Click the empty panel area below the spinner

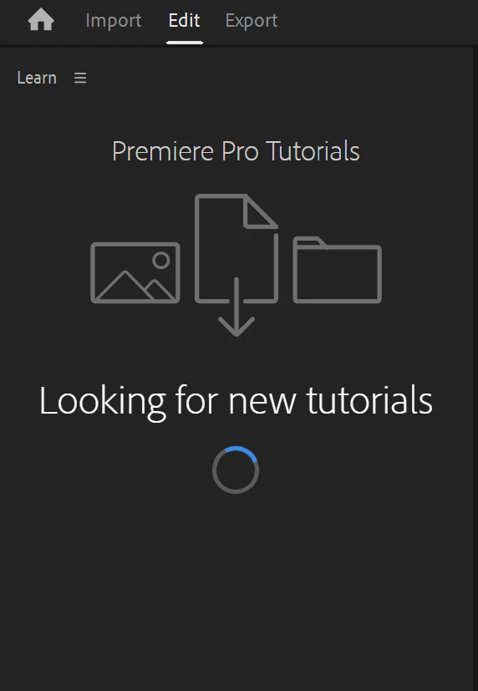(x=236, y=591)
